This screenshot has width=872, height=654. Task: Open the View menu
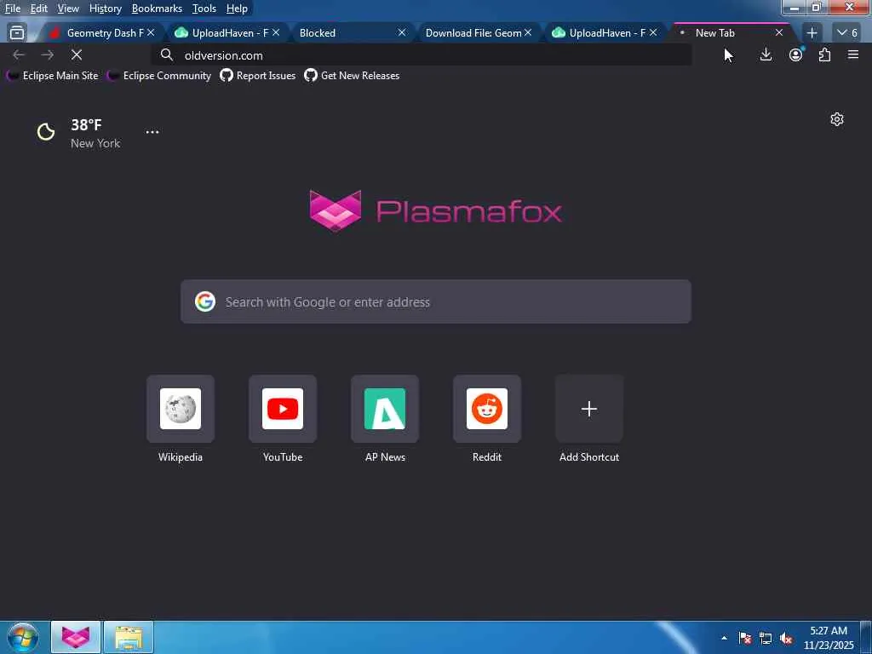point(68,9)
